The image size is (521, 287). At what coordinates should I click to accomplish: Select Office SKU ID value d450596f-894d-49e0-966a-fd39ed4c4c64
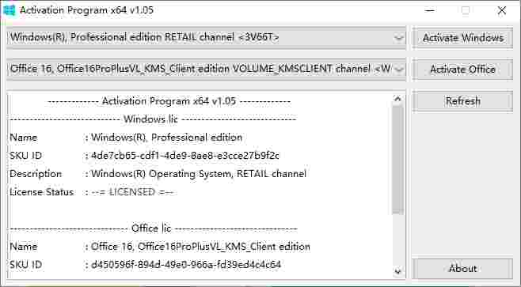pos(186,264)
